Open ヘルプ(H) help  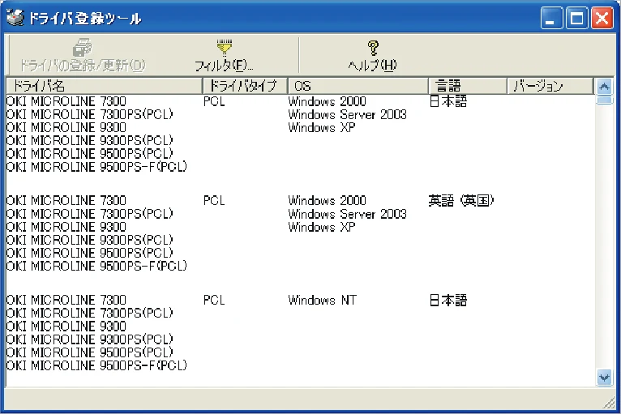coord(372,55)
